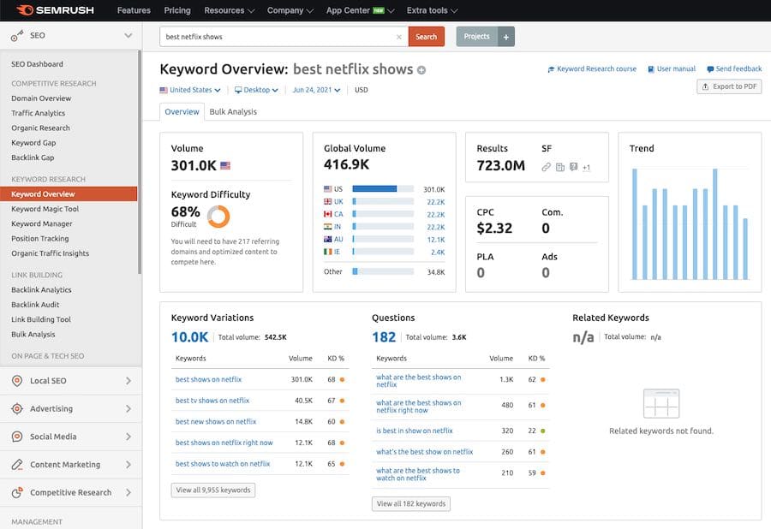Click the Projects button
The image size is (771, 529).
click(x=477, y=37)
